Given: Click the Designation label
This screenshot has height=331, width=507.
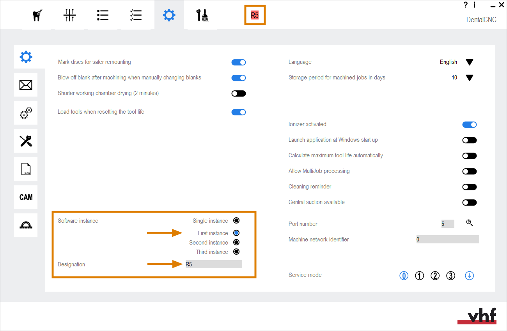Looking at the screenshot, I should (x=71, y=264).
